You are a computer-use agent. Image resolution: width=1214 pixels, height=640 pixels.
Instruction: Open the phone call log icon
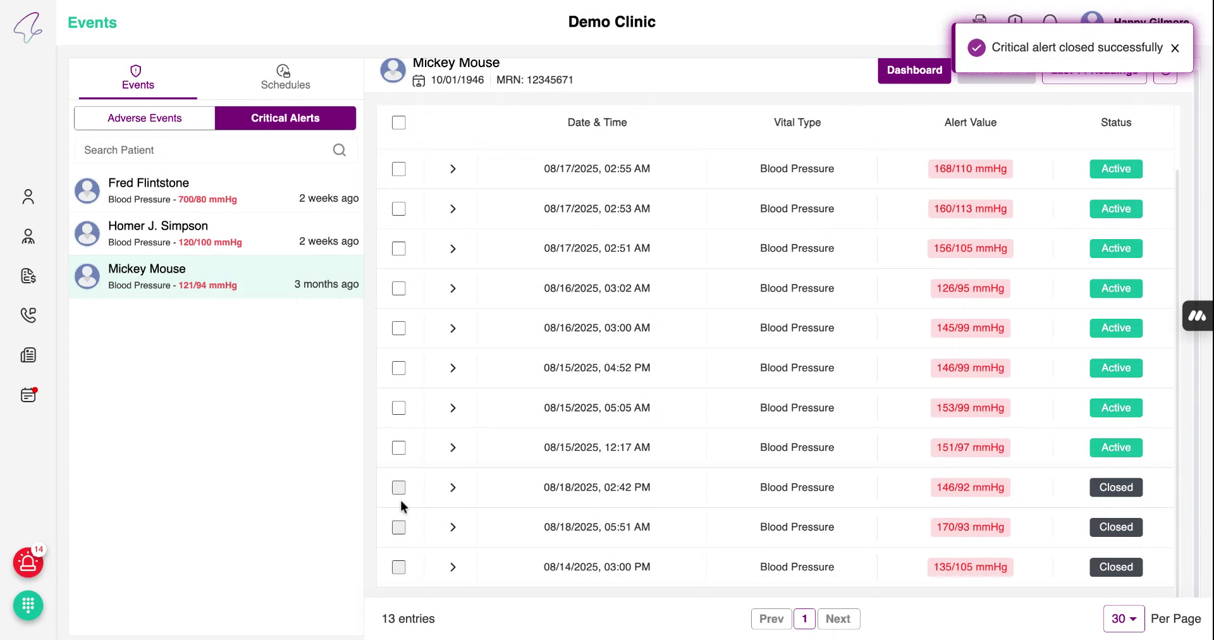pyautogui.click(x=28, y=315)
